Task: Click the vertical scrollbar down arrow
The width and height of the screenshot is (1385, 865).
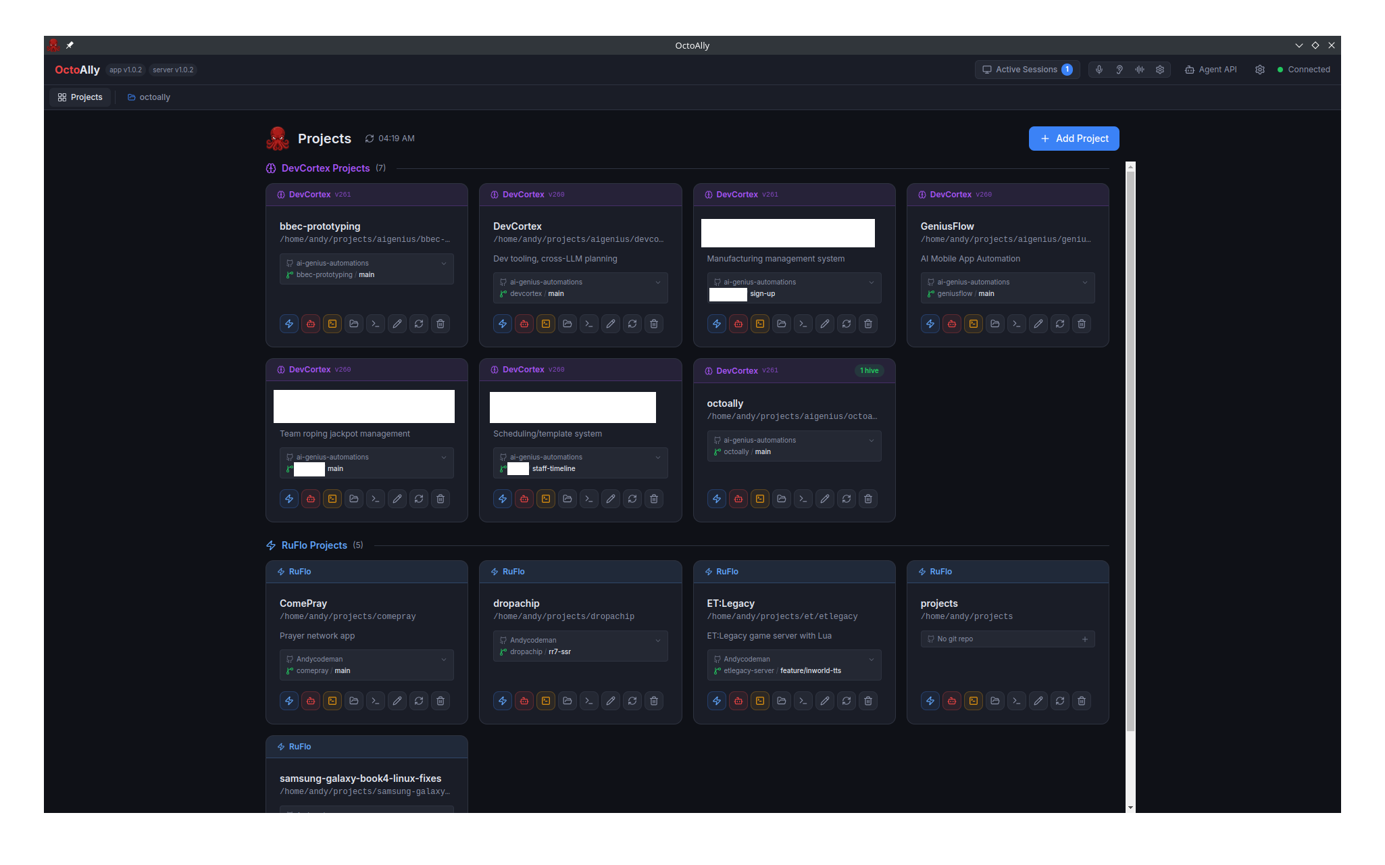Action: click(x=1130, y=808)
